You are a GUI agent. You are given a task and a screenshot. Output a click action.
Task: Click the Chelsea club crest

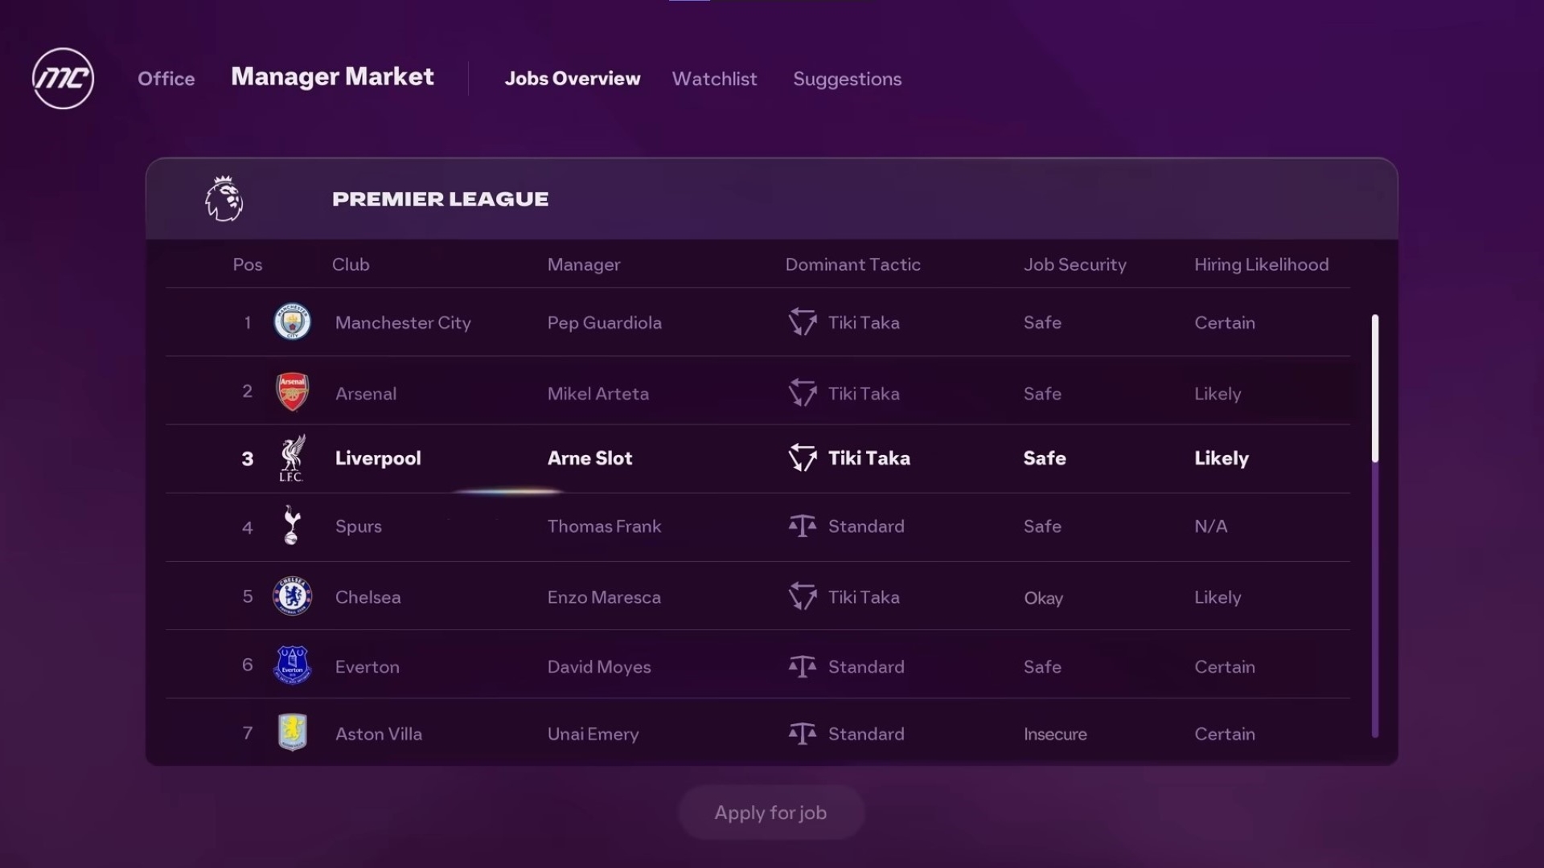pyautogui.click(x=292, y=596)
